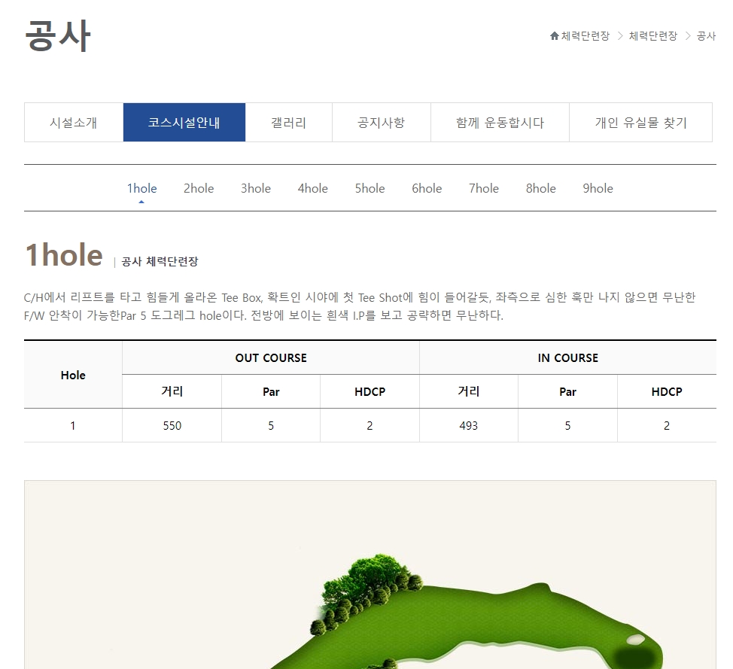Click 체력단련장 breadcrumb link
The height and width of the screenshot is (669, 733).
point(585,35)
